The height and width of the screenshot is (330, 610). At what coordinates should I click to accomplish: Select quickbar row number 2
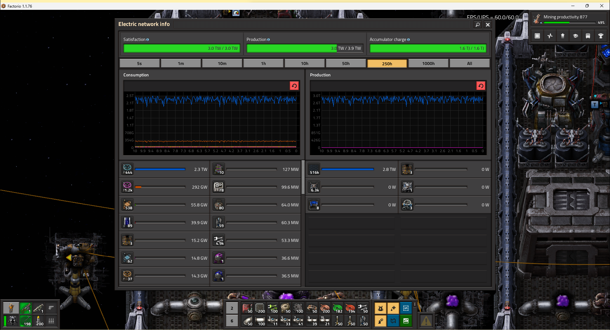pos(232,308)
